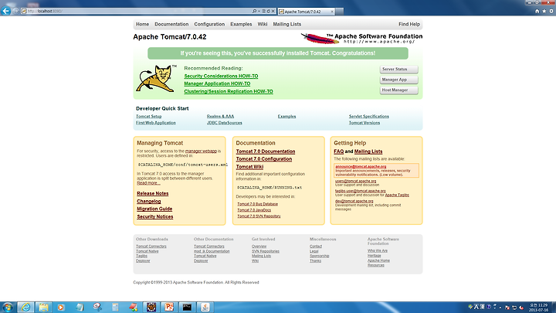Open First Web Application link
This screenshot has height=313, width=556.
click(x=156, y=123)
